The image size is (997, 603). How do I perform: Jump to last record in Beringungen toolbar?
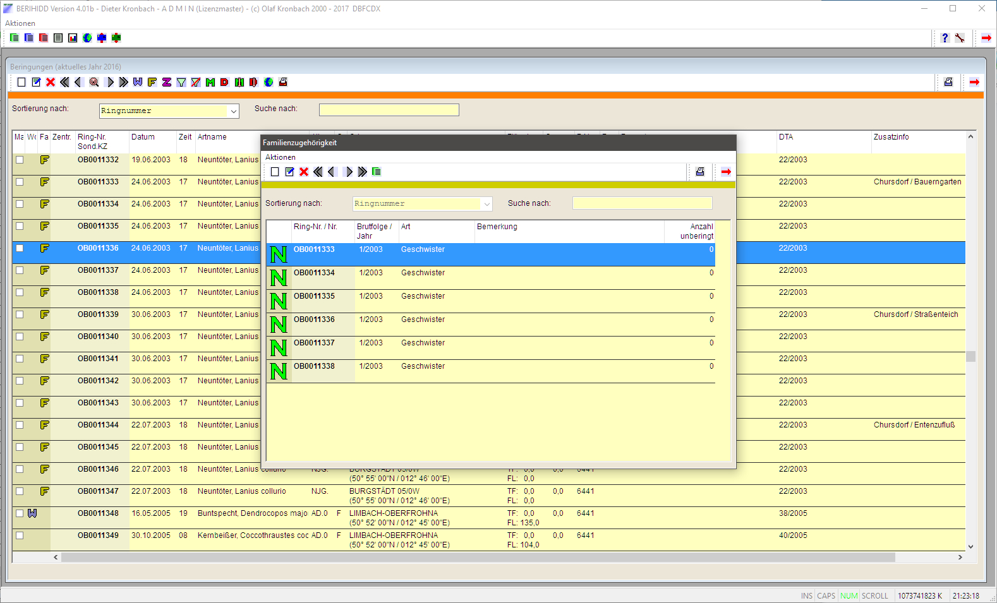point(123,82)
